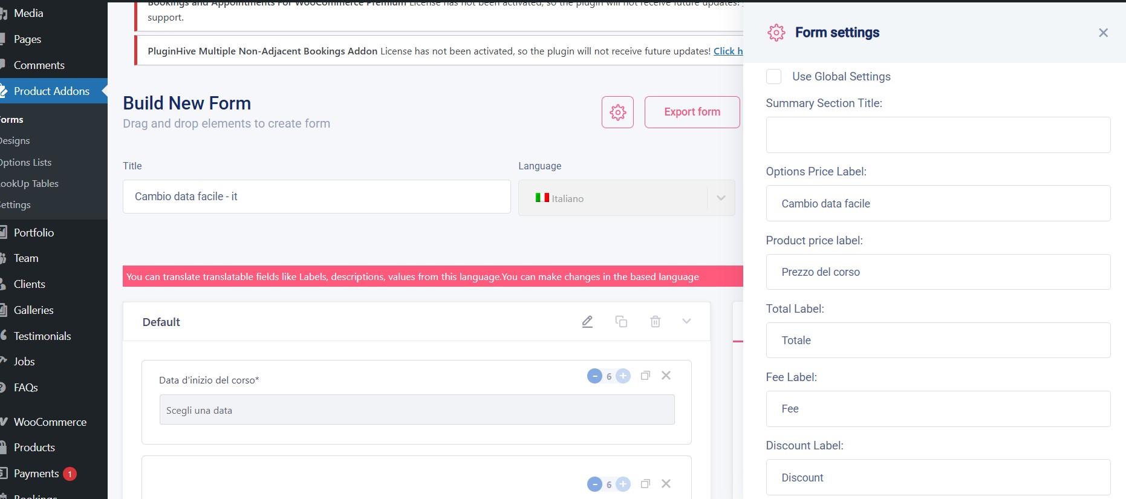Image resolution: width=1126 pixels, height=499 pixels.
Task: Edit the Discount Label field
Action: click(x=938, y=477)
